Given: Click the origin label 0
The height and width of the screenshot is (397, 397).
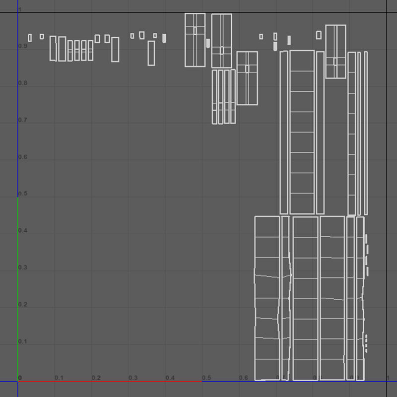Looking at the screenshot, I should click(20, 378).
